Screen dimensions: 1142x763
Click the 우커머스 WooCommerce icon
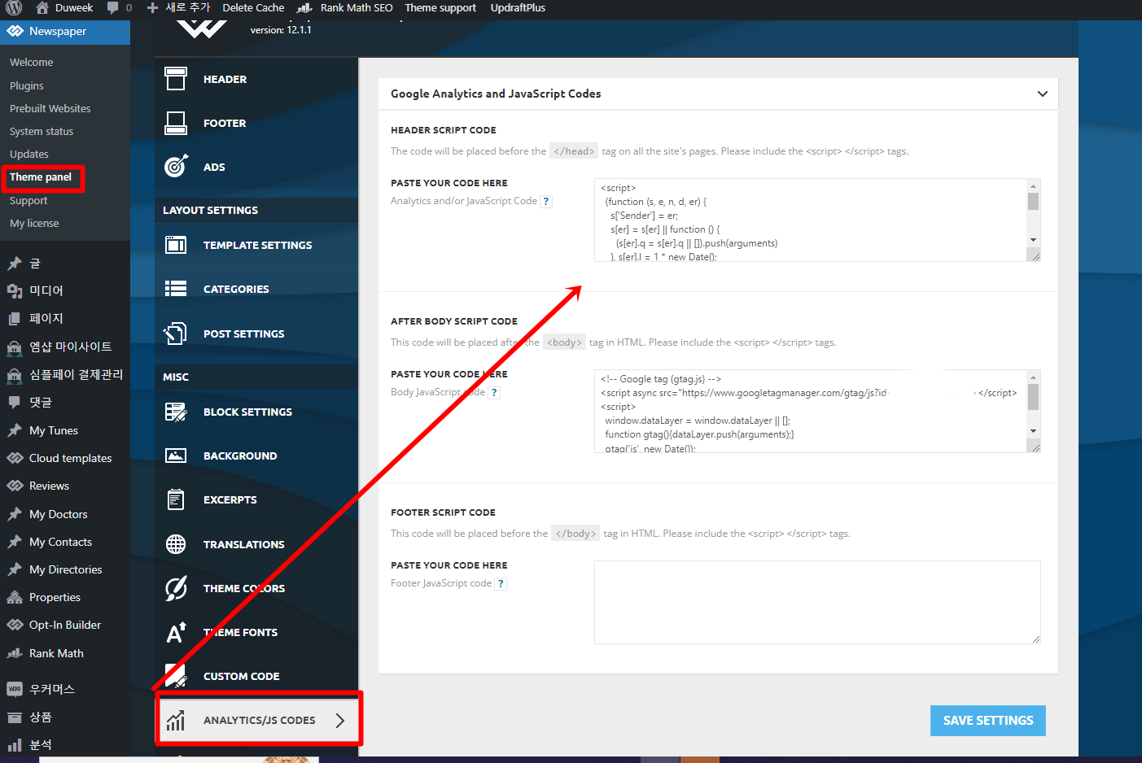tap(15, 689)
